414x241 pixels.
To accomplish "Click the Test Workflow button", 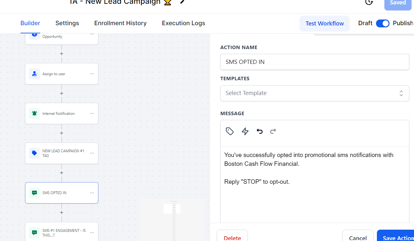I will (324, 24).
